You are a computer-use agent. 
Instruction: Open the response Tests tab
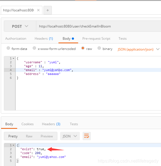pyautogui.click(x=74, y=124)
